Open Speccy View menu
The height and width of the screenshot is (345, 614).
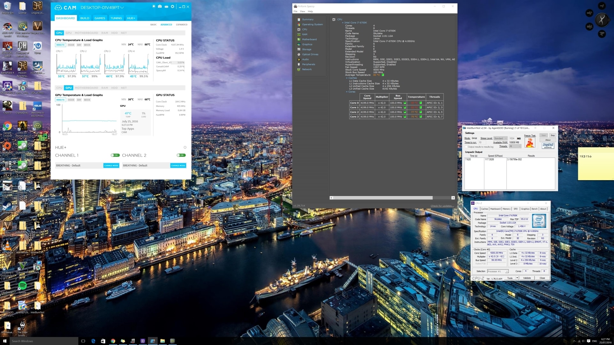click(302, 11)
